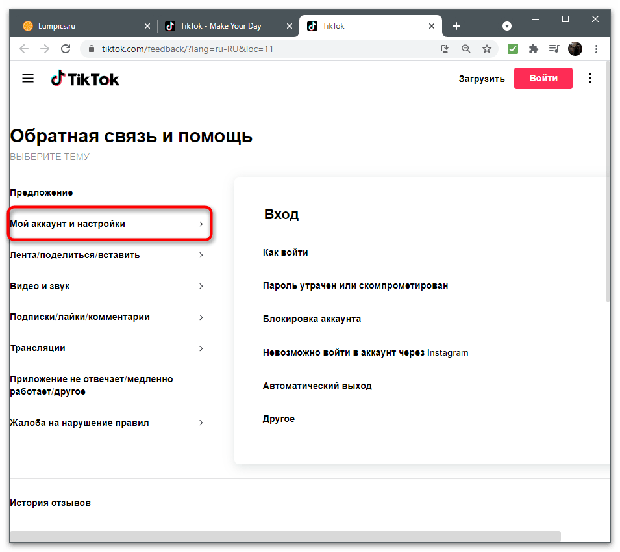Click the TikTok logo
Viewport: 620px width, 552px height.
tap(84, 79)
